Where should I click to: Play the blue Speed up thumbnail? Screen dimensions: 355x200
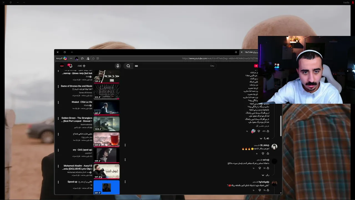click(x=106, y=187)
